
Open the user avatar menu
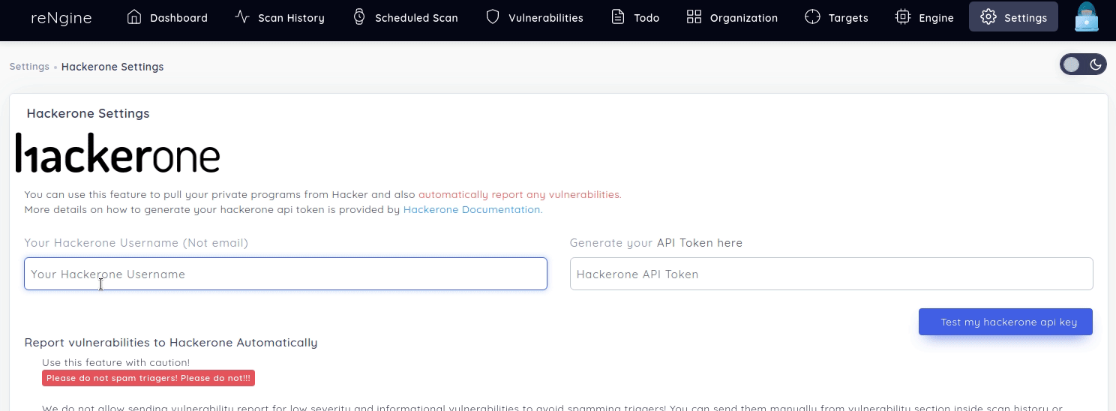pos(1086,16)
